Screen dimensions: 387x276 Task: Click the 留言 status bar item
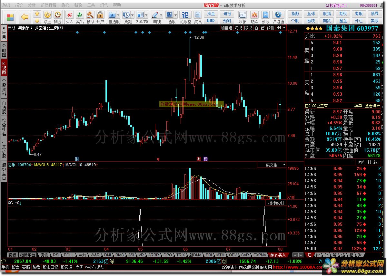pos(15,267)
